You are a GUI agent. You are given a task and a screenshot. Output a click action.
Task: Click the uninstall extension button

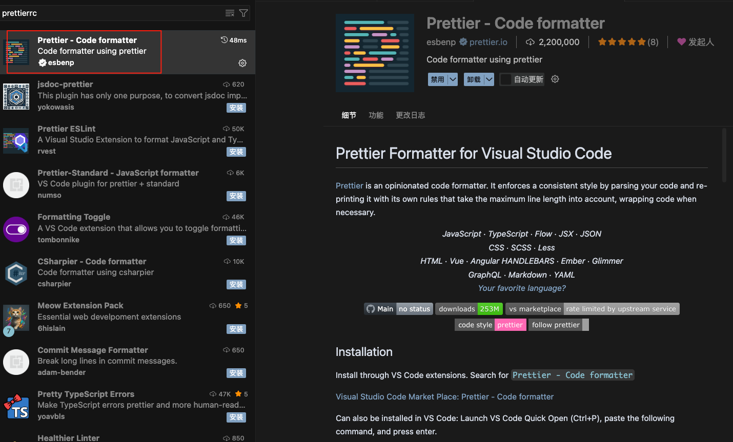tap(474, 79)
